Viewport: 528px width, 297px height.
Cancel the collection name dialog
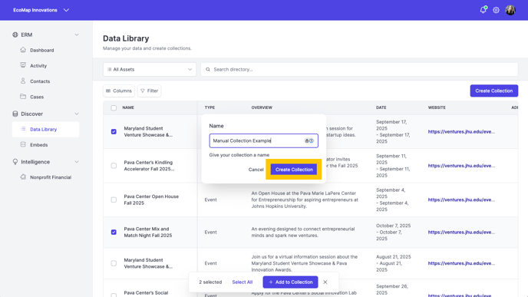(256, 170)
